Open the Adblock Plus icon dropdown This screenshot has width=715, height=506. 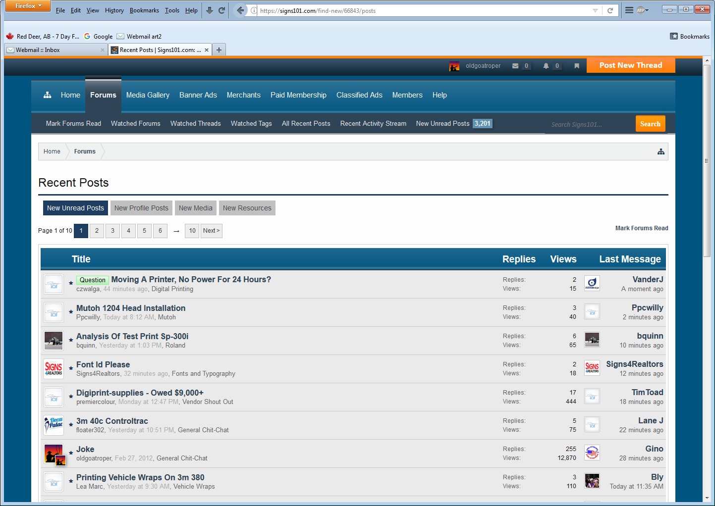(643, 10)
